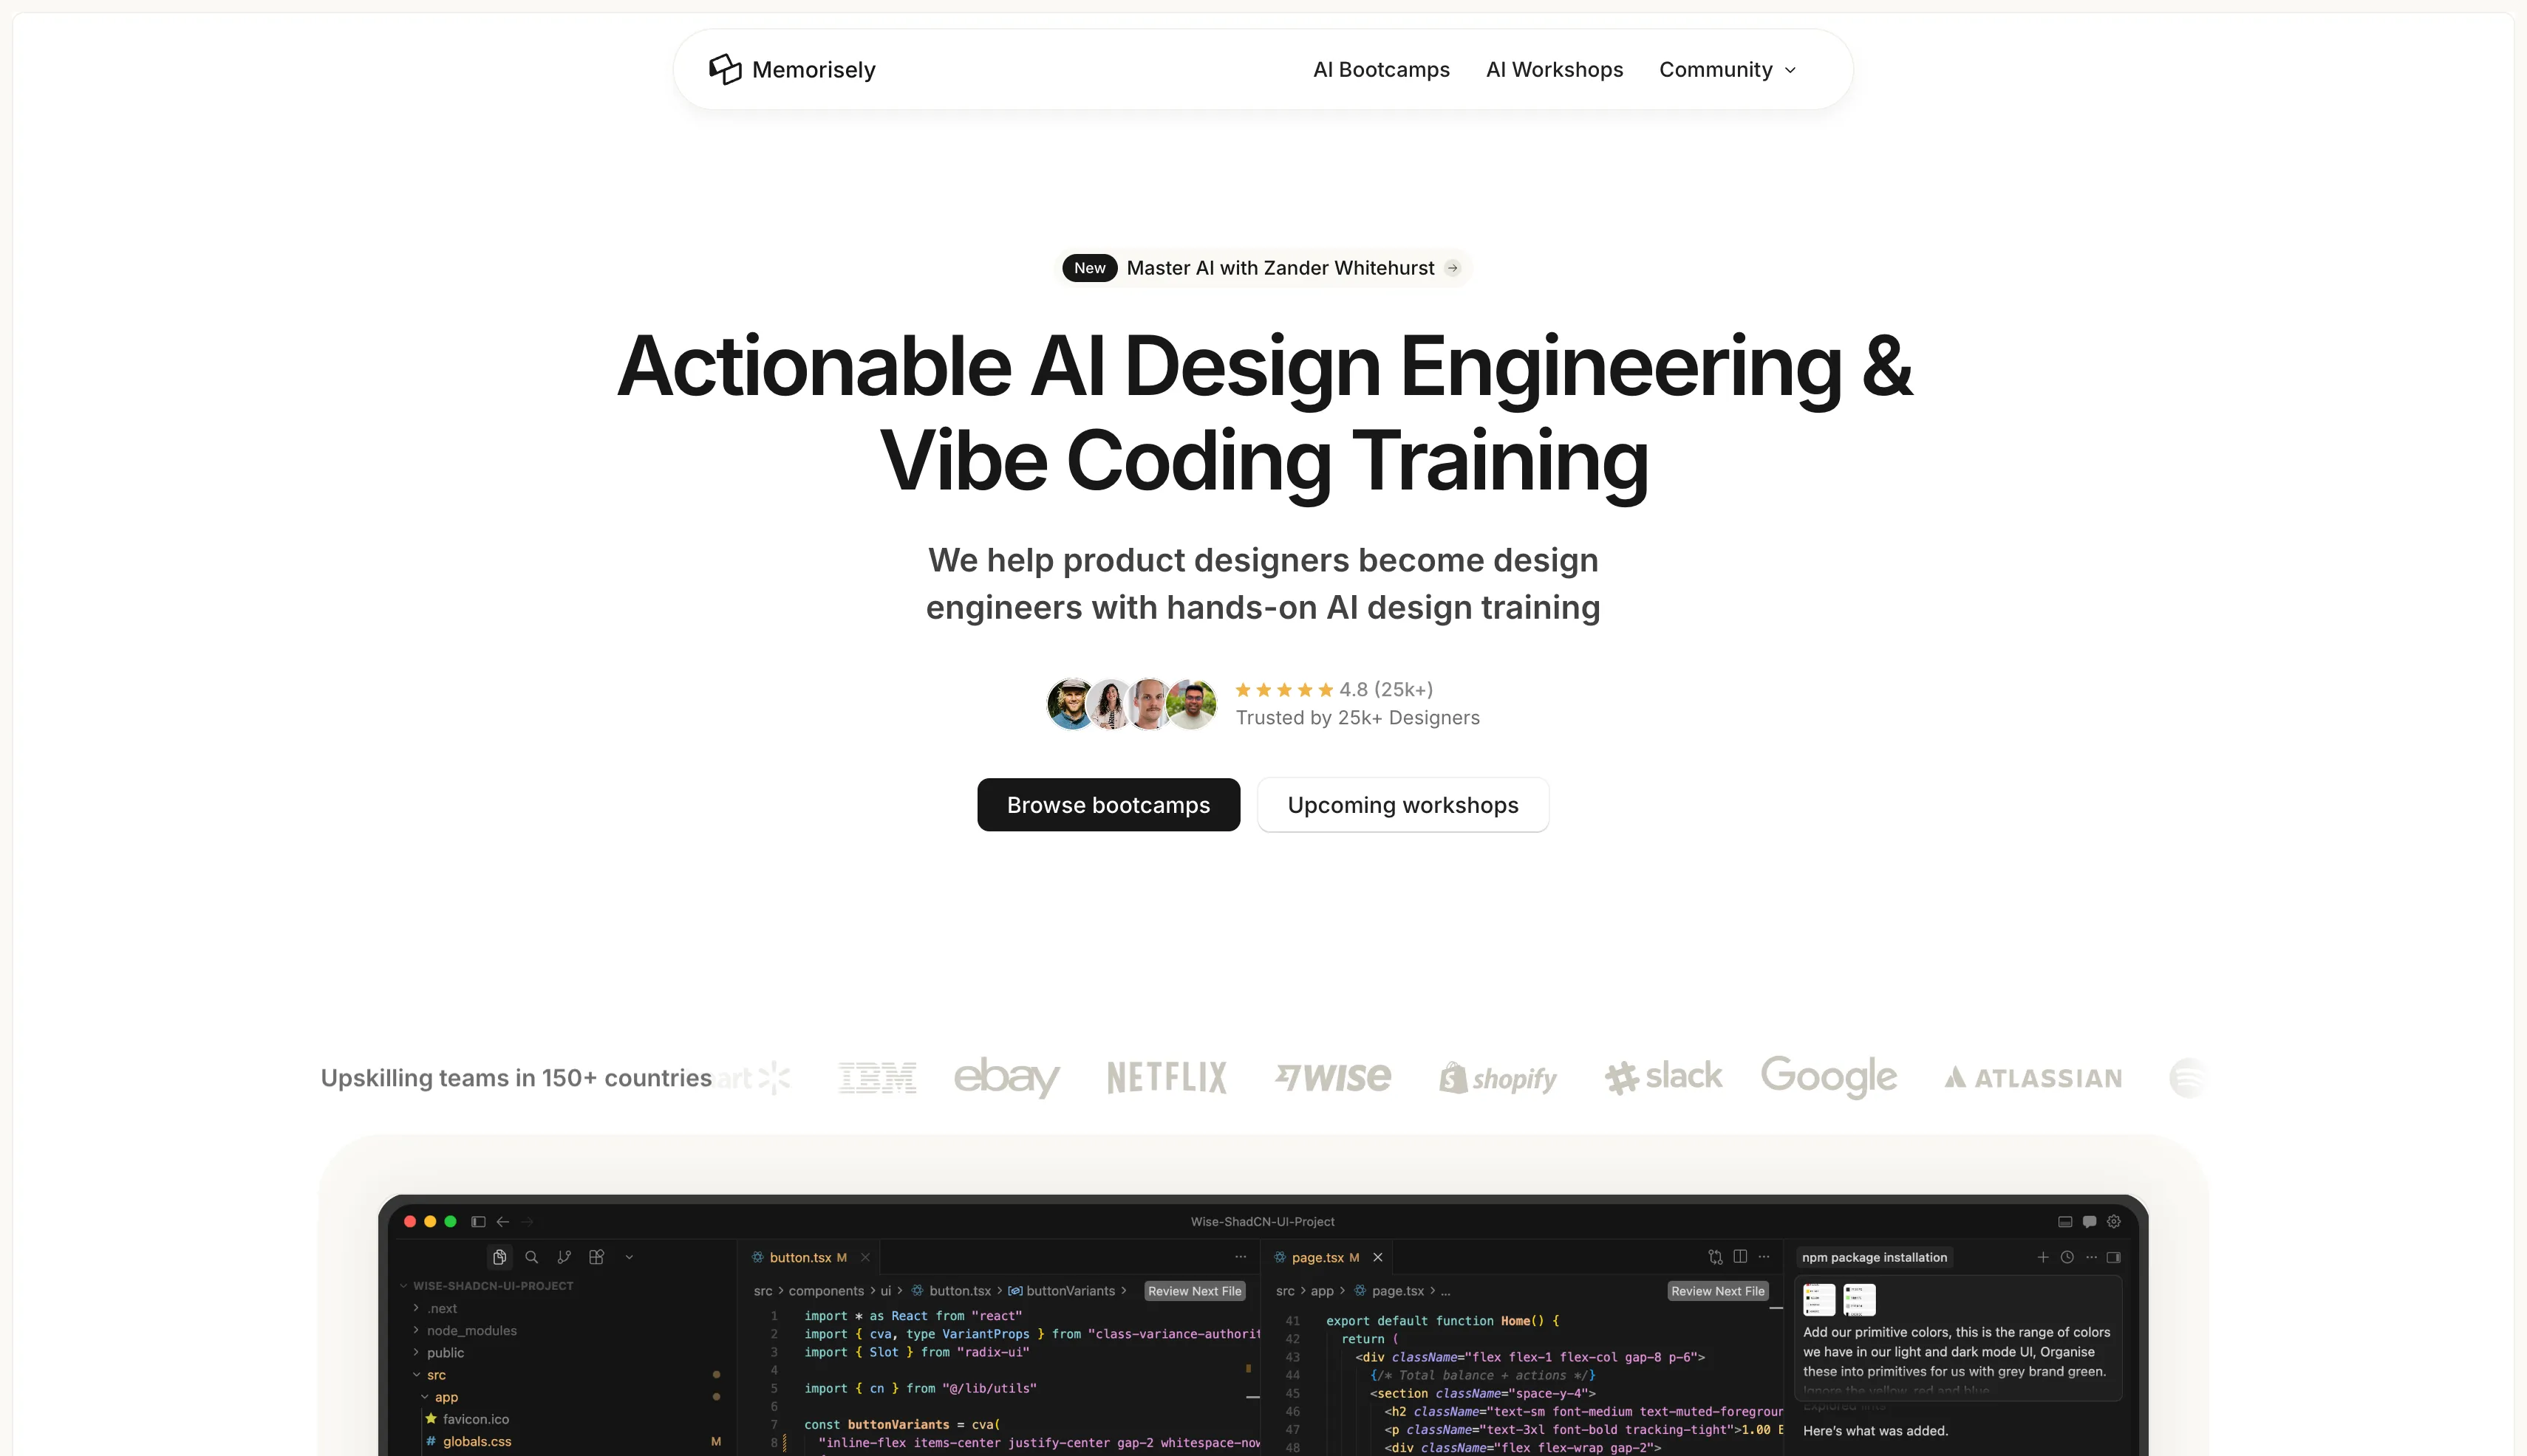Collapse the src folder in explorer
This screenshot has height=1456, width=2527.
coord(435,1375)
